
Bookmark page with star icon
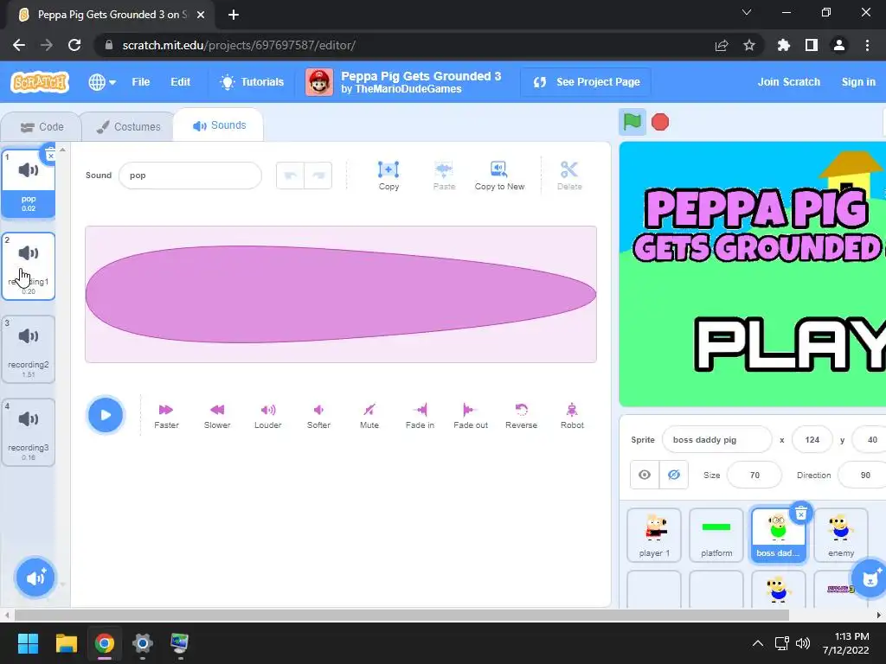click(x=748, y=45)
